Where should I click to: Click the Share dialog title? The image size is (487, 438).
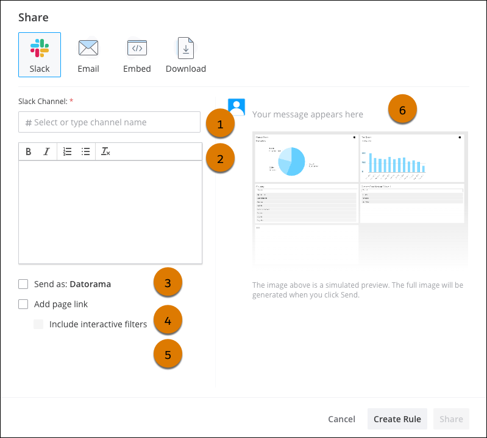click(x=34, y=18)
